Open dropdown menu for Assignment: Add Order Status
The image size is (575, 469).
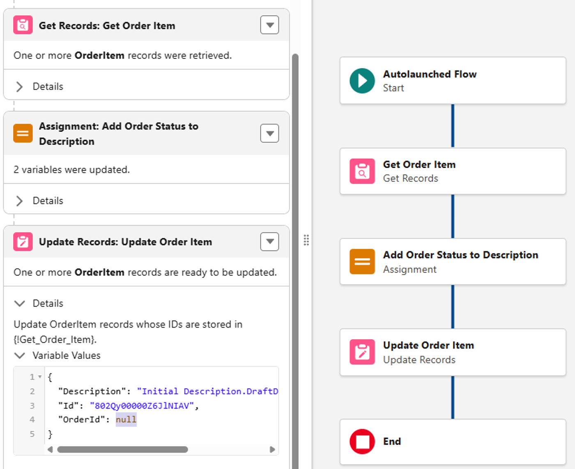[269, 133]
